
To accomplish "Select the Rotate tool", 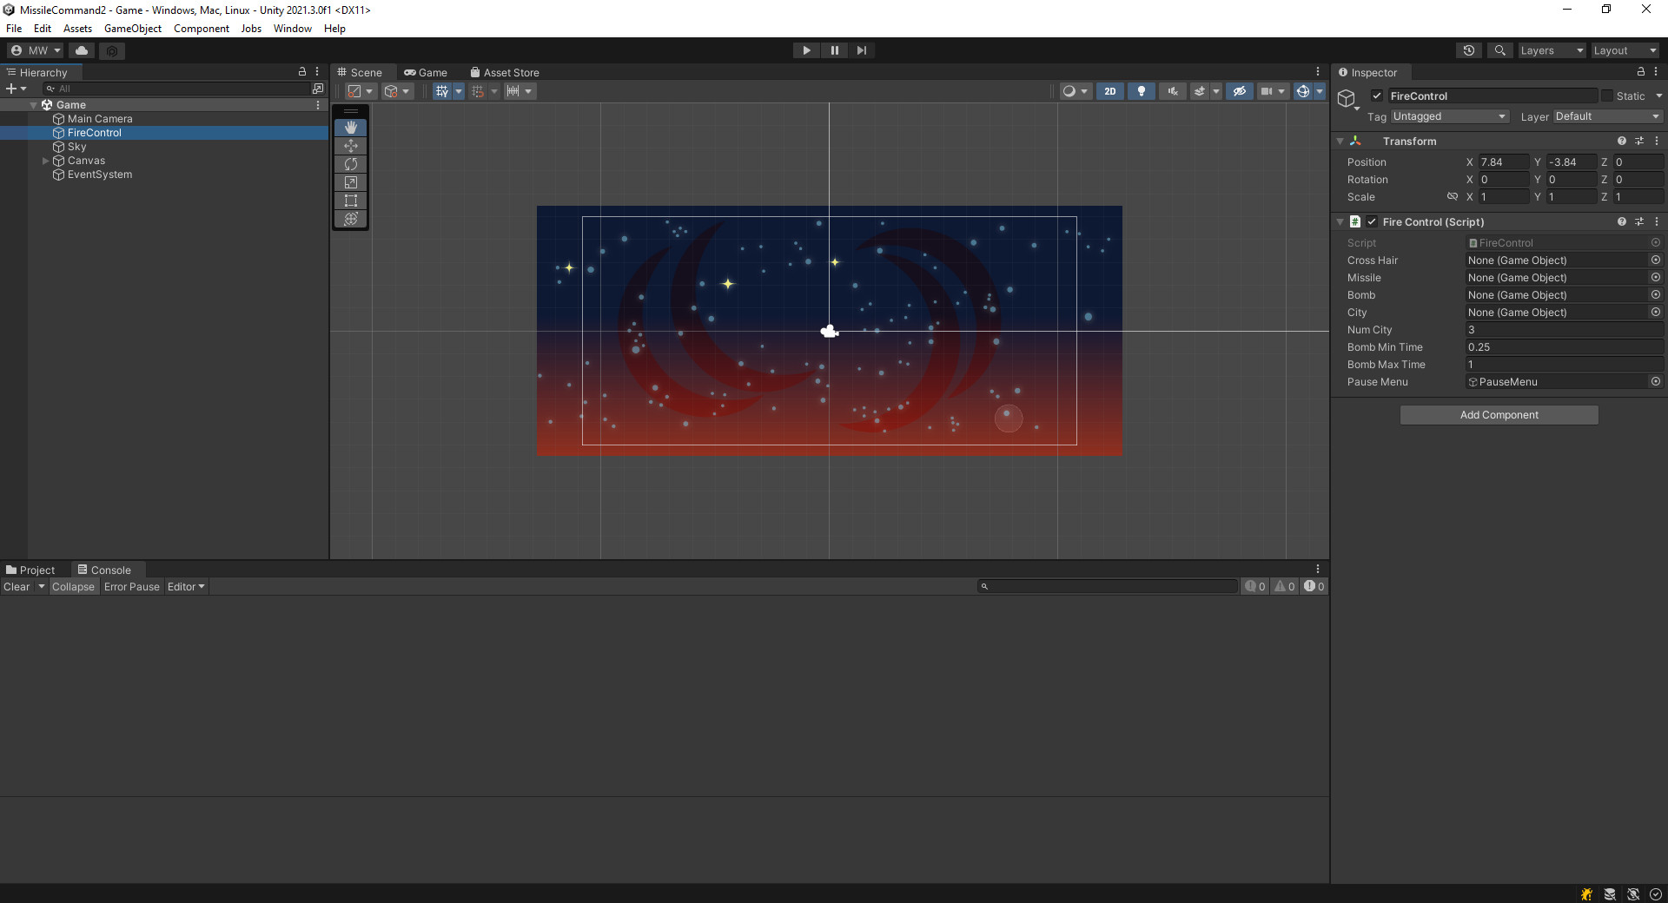I will (x=351, y=164).
